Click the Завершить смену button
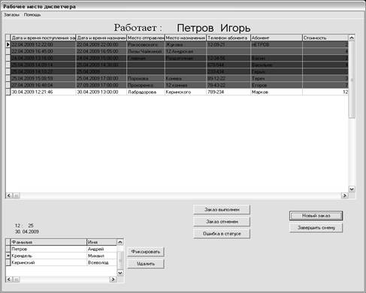This screenshot has height=293, width=366. click(x=316, y=228)
